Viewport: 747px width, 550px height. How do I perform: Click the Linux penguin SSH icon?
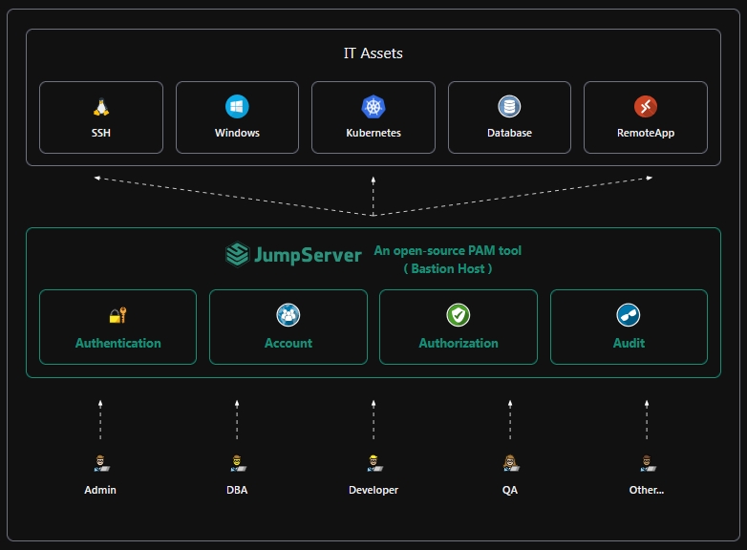[x=101, y=107]
